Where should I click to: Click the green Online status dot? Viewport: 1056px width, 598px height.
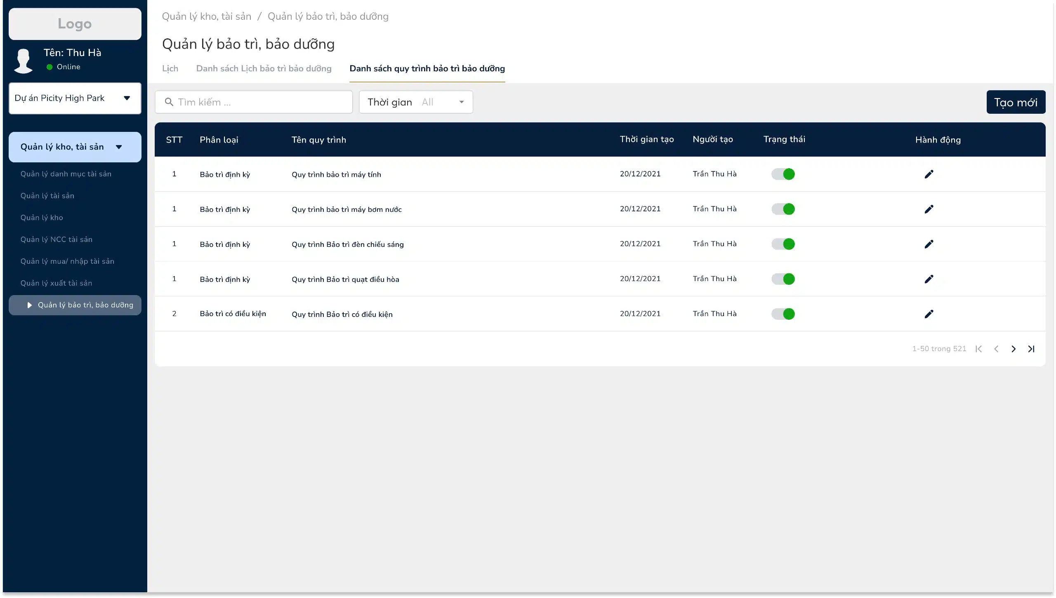49,67
